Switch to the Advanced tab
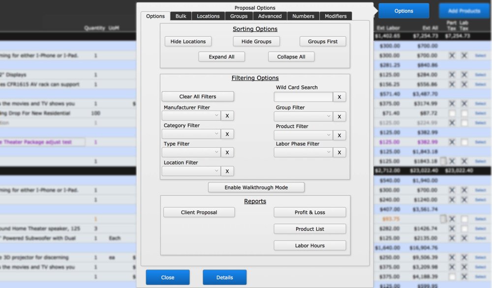The width and height of the screenshot is (492, 288). [270, 16]
